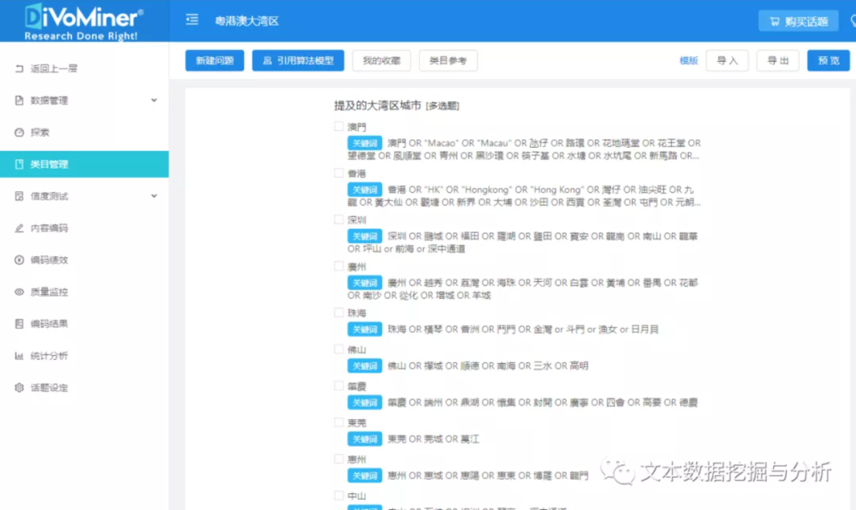This screenshot has width=856, height=510.
Task: Click the 话题设定 gear icon
Action: (x=19, y=388)
